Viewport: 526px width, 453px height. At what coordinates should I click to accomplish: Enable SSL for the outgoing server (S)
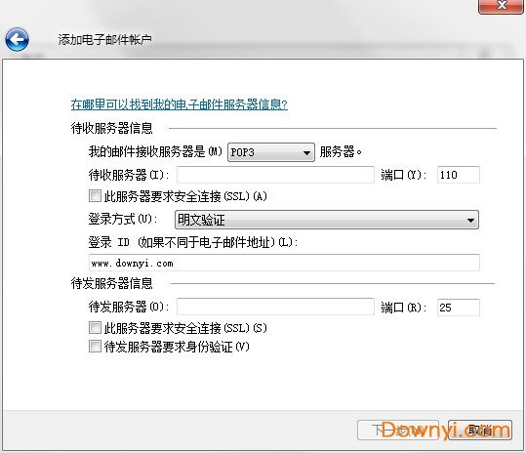tap(95, 327)
